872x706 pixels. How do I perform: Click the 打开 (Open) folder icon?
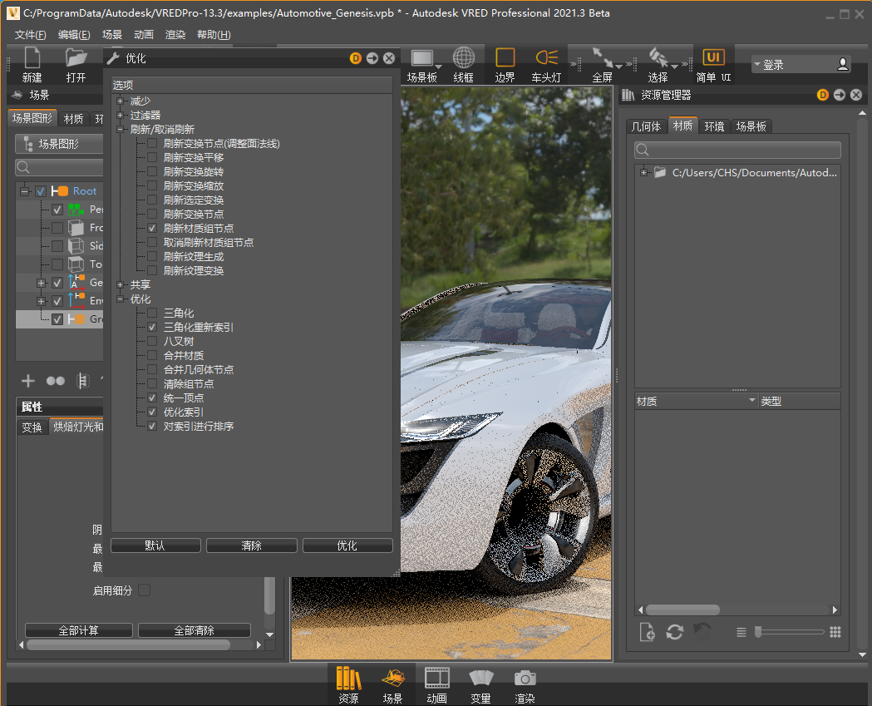[x=76, y=58]
